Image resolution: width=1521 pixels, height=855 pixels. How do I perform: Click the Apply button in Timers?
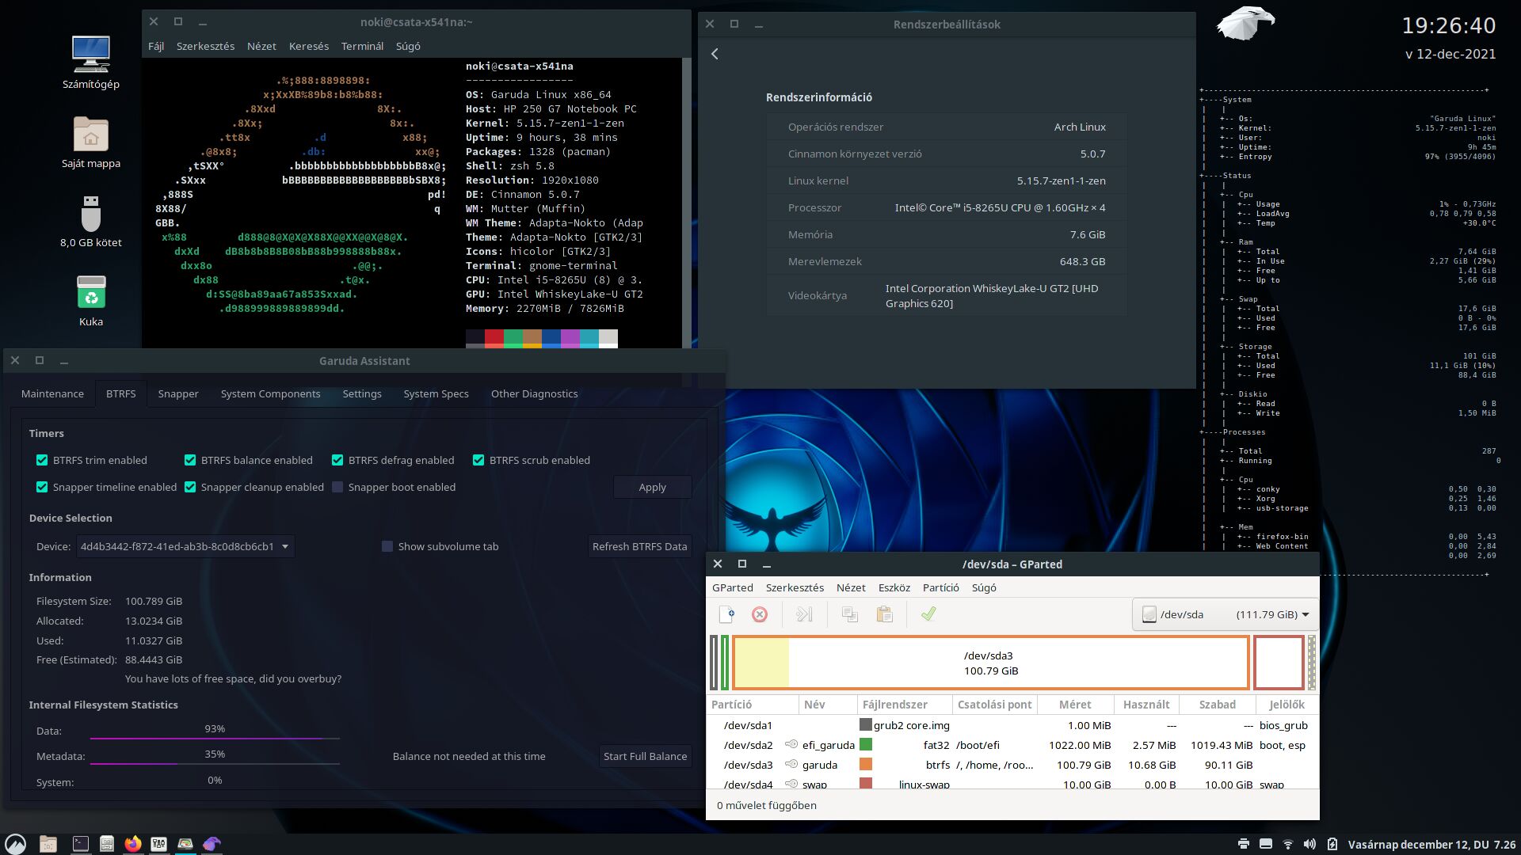(x=653, y=487)
